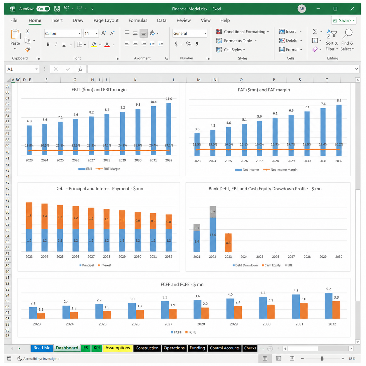Toggle Underline formatting
This screenshot has height=366, width=366.
(x=64, y=44)
